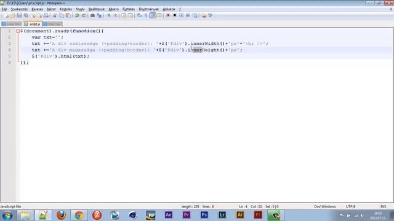Click the Open file folder icon
The height and width of the screenshot is (221, 394).
point(12,15)
